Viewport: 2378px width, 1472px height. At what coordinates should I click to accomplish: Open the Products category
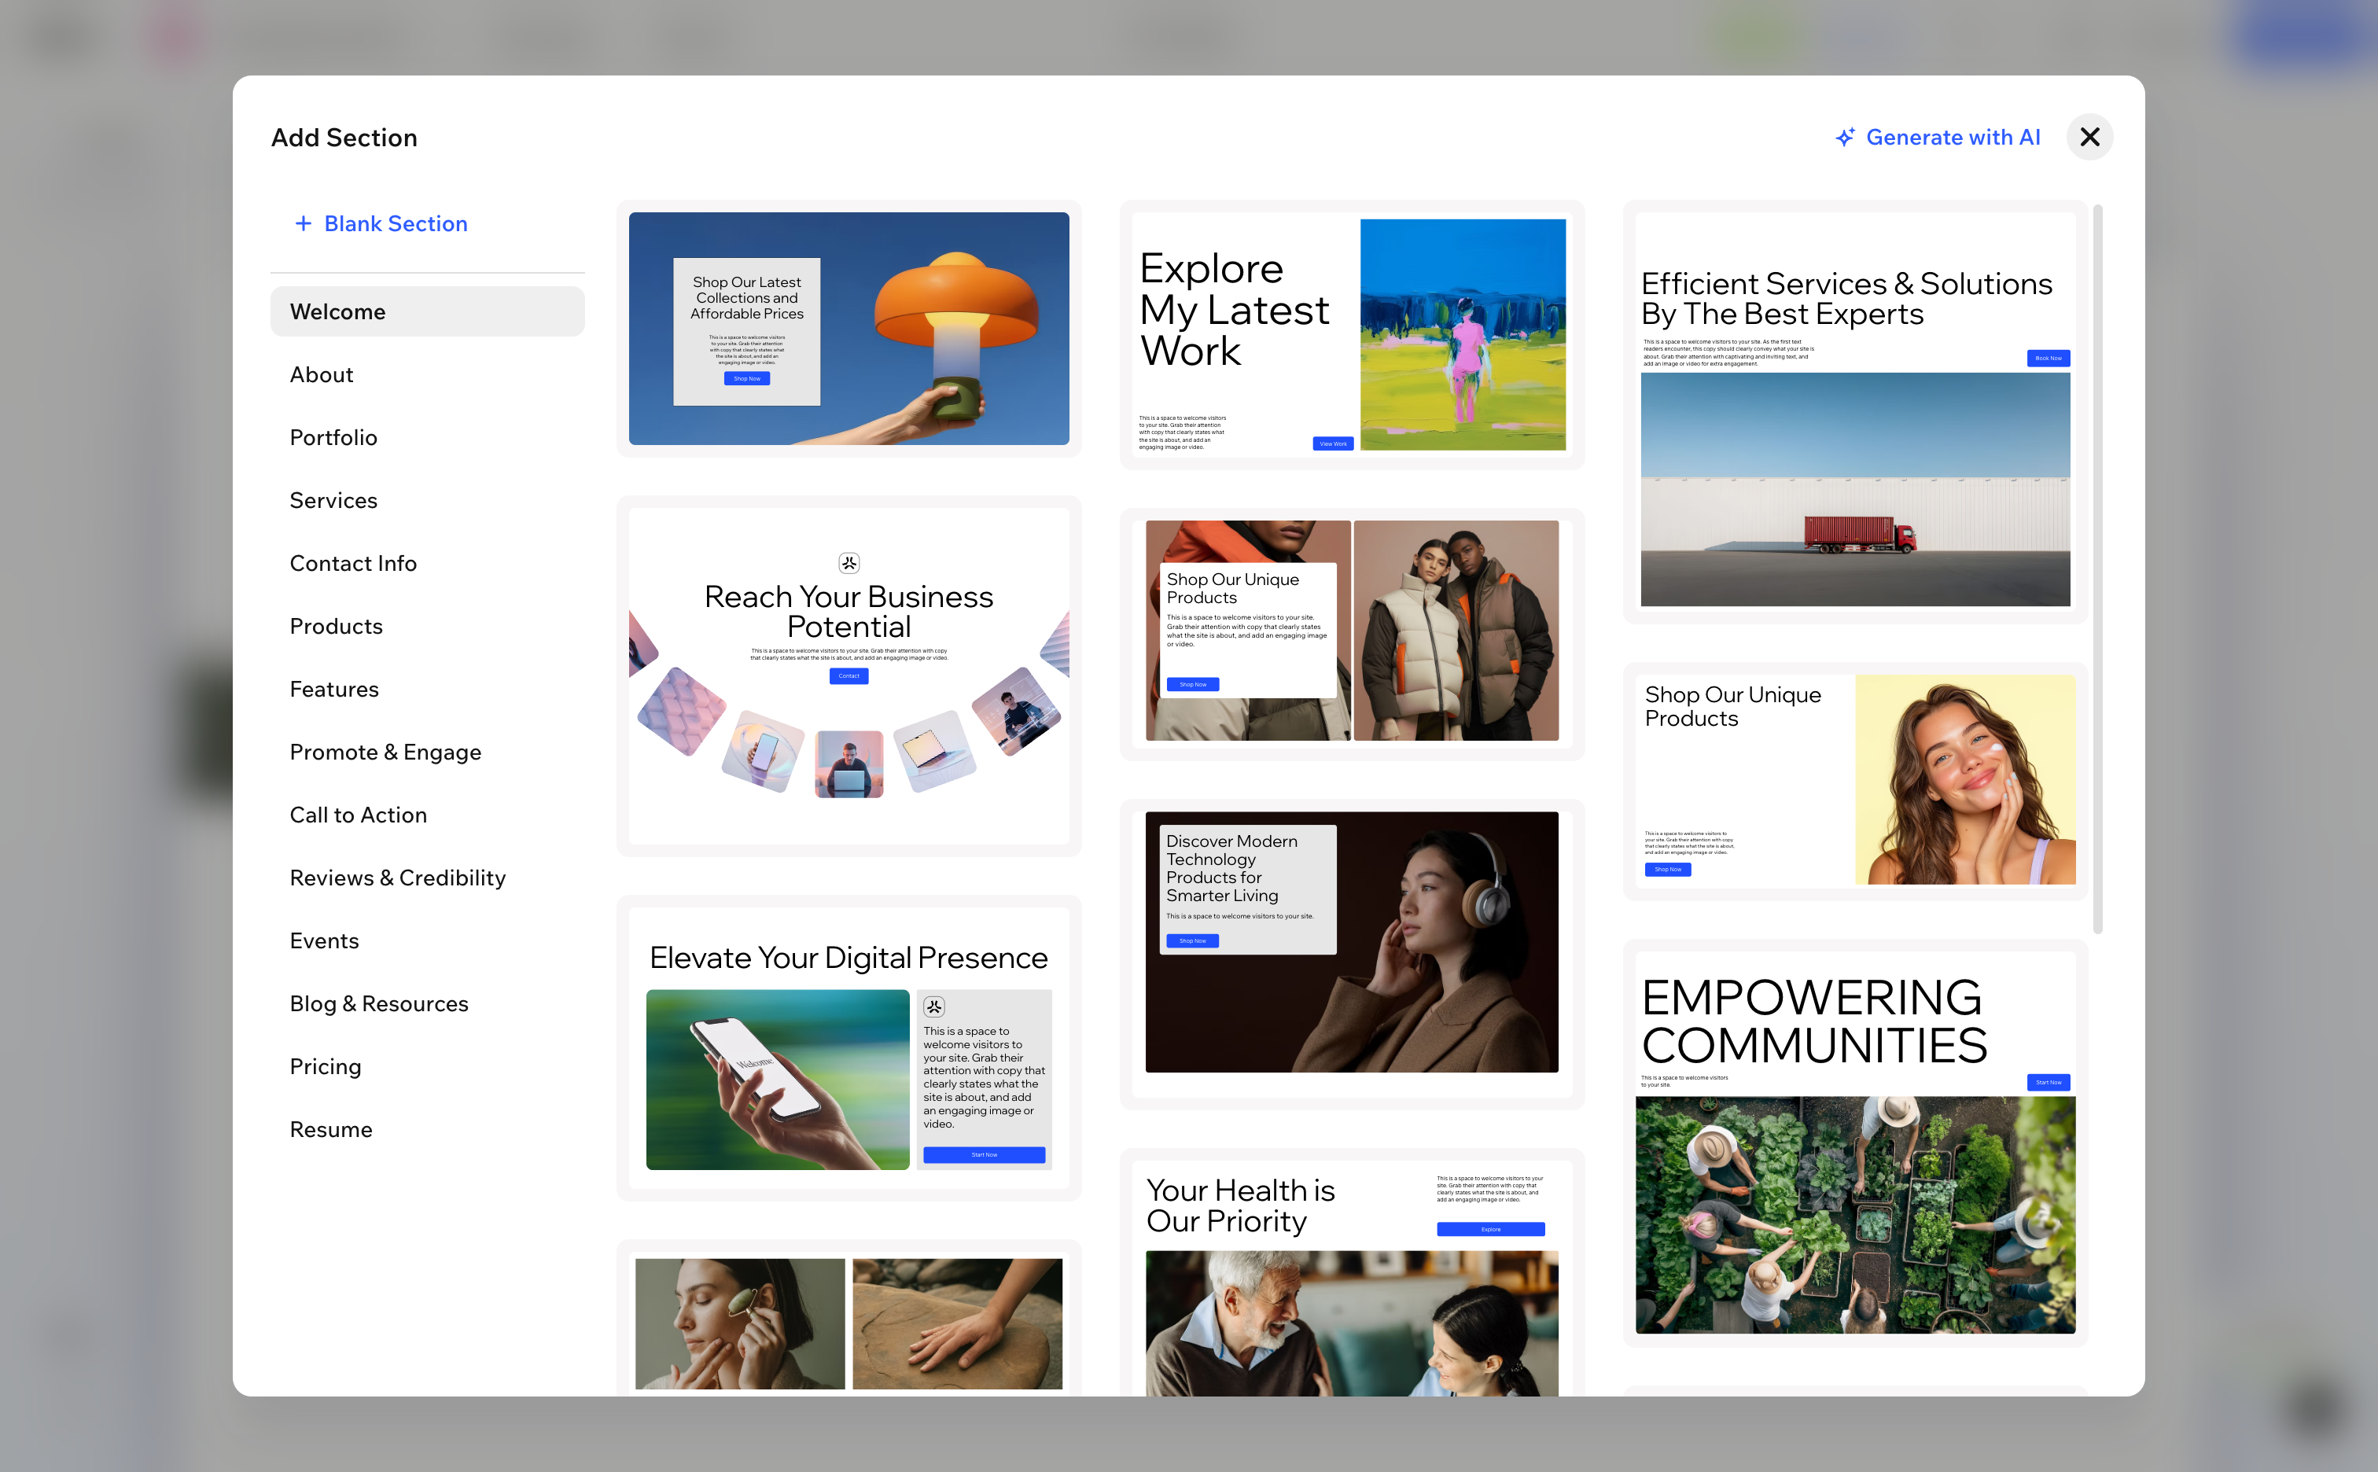[427, 626]
